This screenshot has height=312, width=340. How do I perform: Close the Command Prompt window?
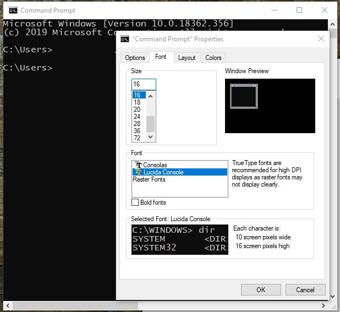pos(325,10)
